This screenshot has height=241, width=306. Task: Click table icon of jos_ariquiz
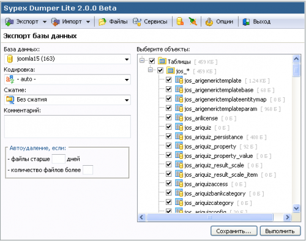(x=179, y=127)
